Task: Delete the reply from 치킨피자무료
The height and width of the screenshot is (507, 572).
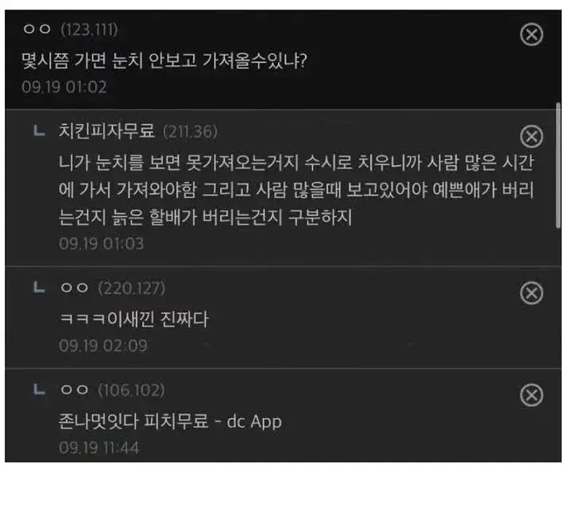Action: (x=531, y=137)
